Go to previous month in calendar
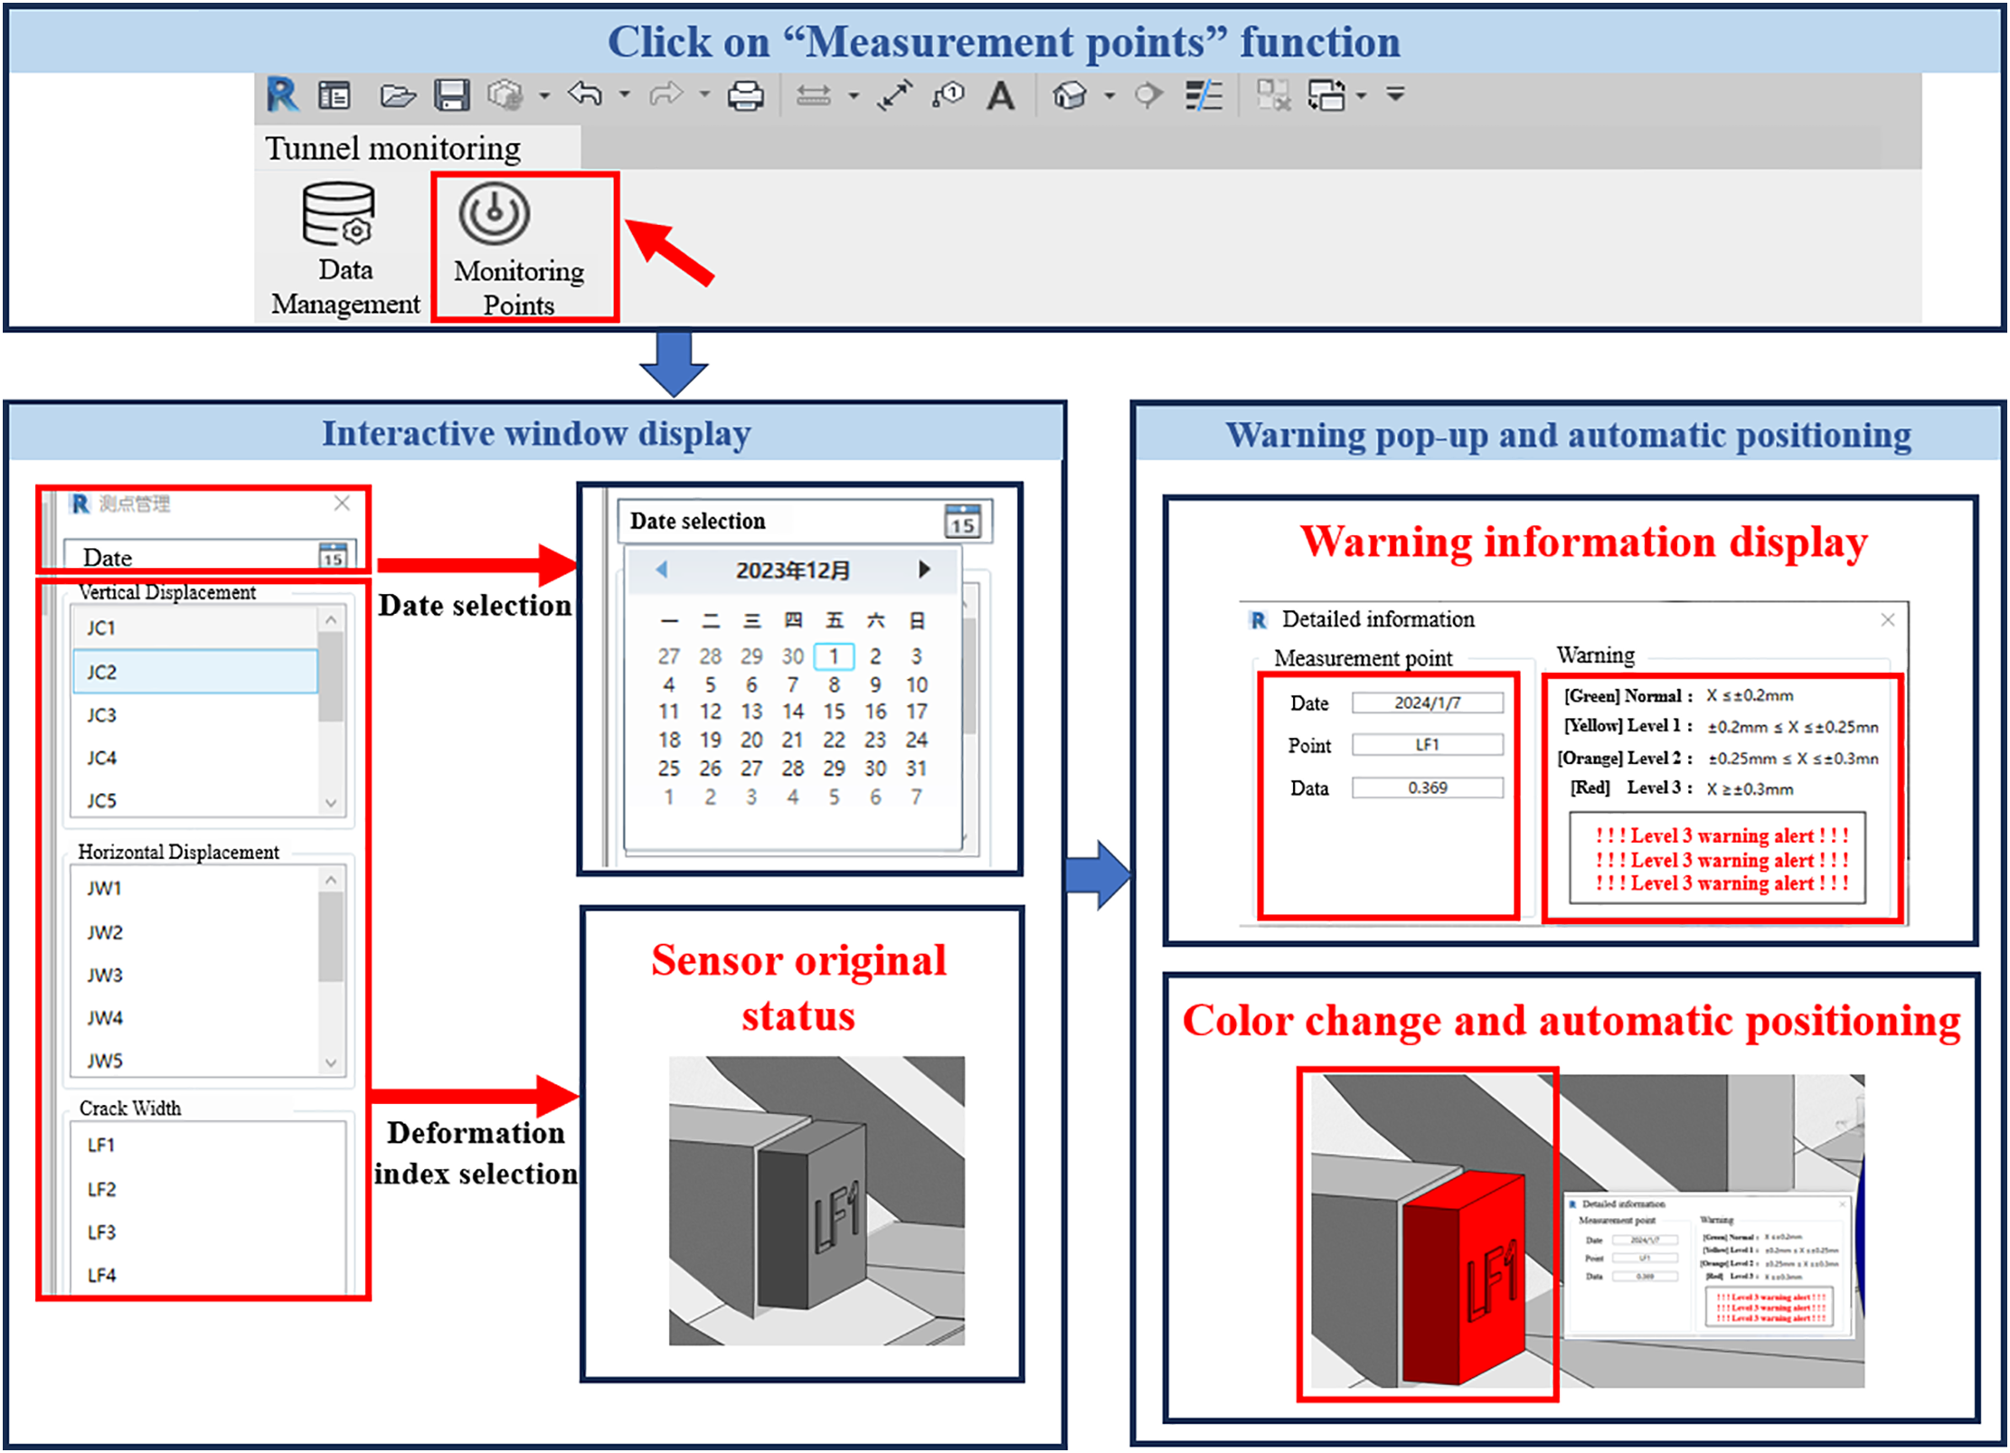The height and width of the screenshot is (1453, 2010). (661, 569)
